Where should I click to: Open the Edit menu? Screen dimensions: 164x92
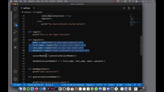click(25, 1)
